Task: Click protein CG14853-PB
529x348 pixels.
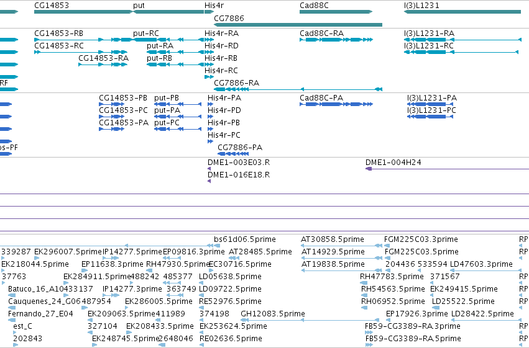Action: point(111,104)
